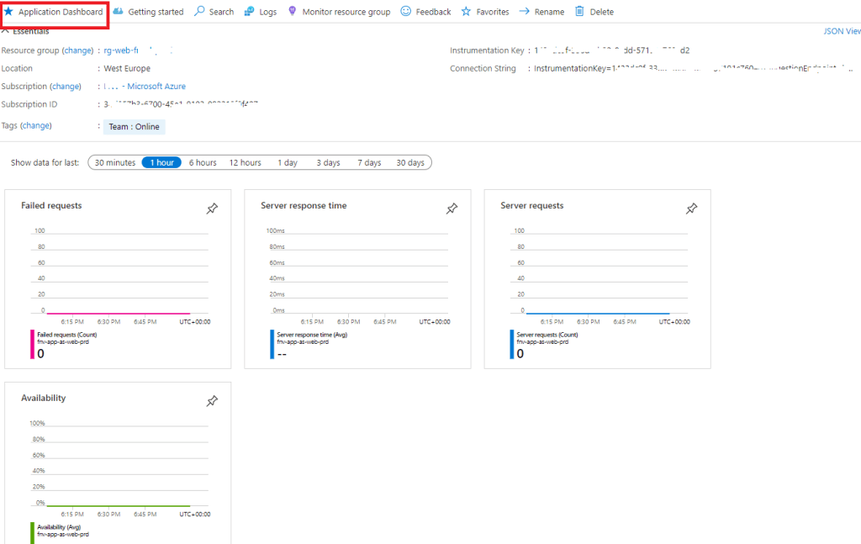The image size is (861, 544).
Task: Click the Feedback smiley icon
Action: pos(405,11)
